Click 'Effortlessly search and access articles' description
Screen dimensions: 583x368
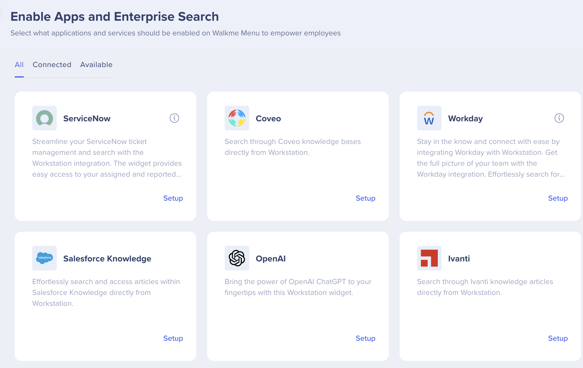pyautogui.click(x=106, y=292)
